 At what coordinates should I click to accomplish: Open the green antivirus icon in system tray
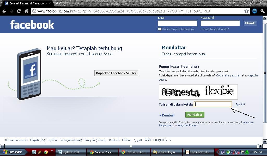pos(246,152)
